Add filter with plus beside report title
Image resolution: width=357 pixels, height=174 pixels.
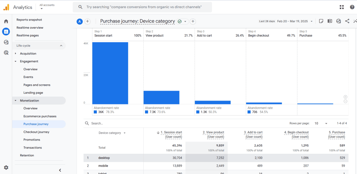[193, 21]
